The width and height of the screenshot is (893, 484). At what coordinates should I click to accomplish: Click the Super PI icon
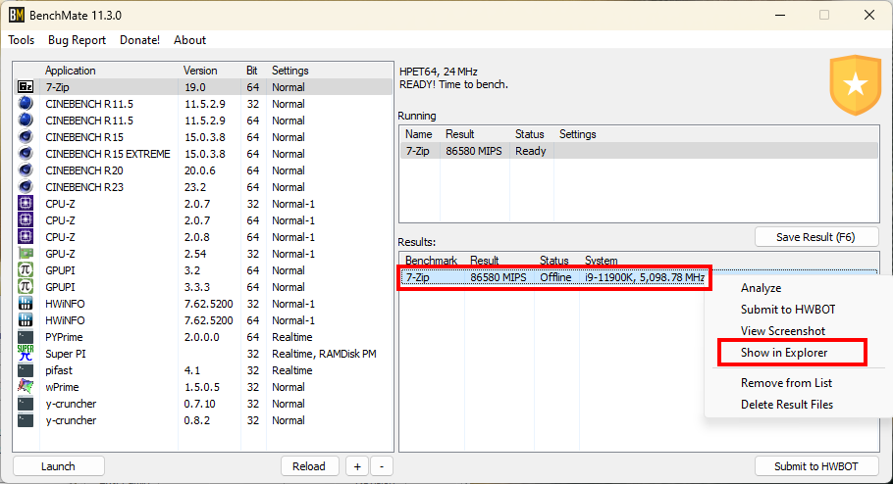pyautogui.click(x=26, y=353)
